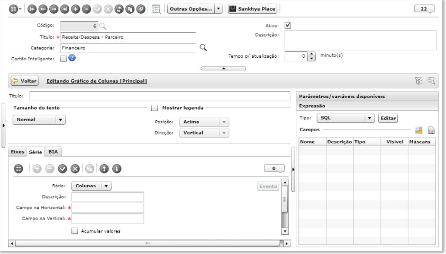Enable Mostrar legenda checkbox
The height and width of the screenshot is (254, 446).
tap(154, 108)
